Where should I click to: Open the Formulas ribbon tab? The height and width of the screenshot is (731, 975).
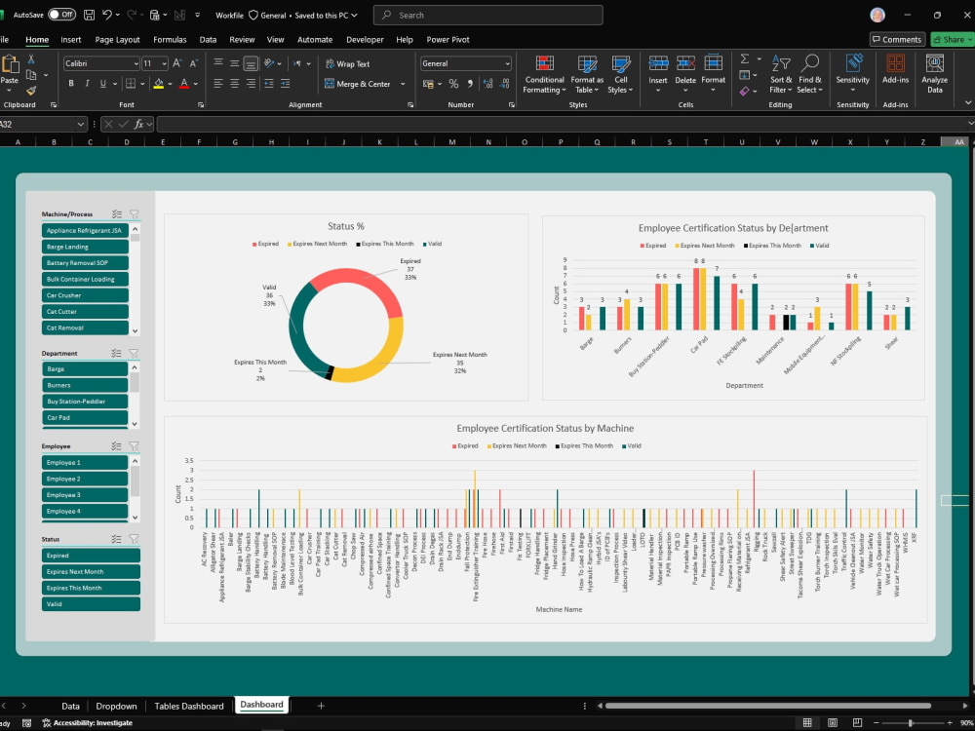pyautogui.click(x=170, y=40)
